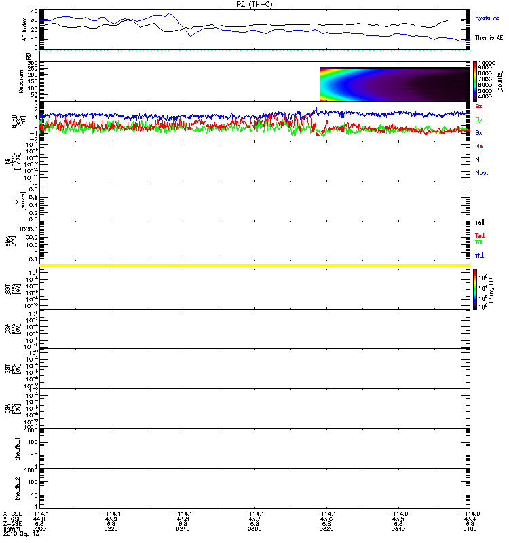Click the "0220" time tick label
The height and width of the screenshot is (543, 509).
point(111,529)
